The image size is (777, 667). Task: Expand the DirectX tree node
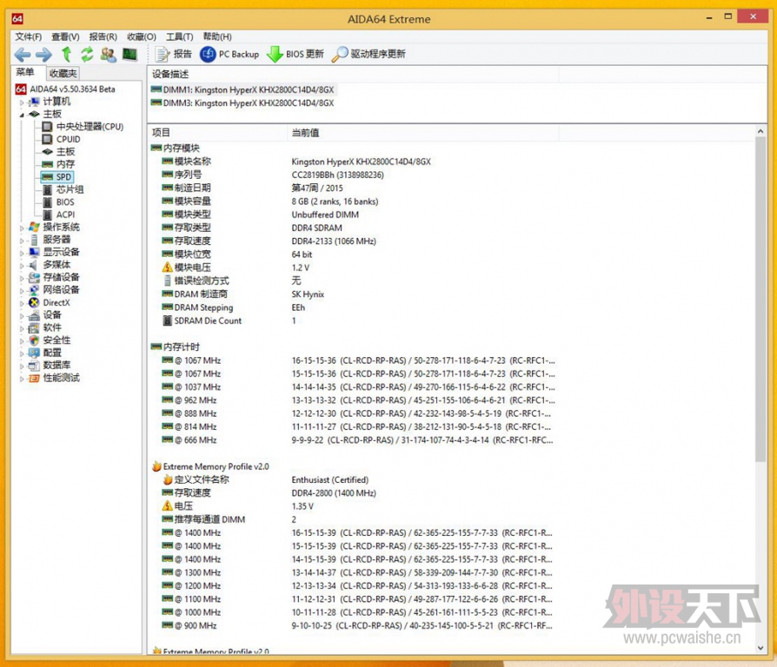coord(22,303)
